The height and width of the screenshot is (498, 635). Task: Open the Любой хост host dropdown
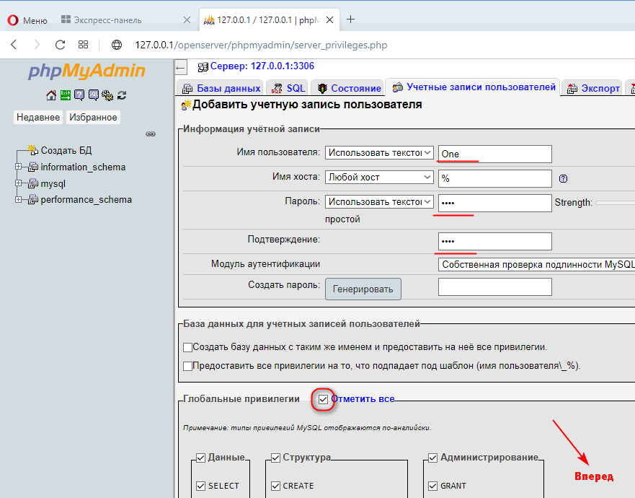tap(379, 178)
